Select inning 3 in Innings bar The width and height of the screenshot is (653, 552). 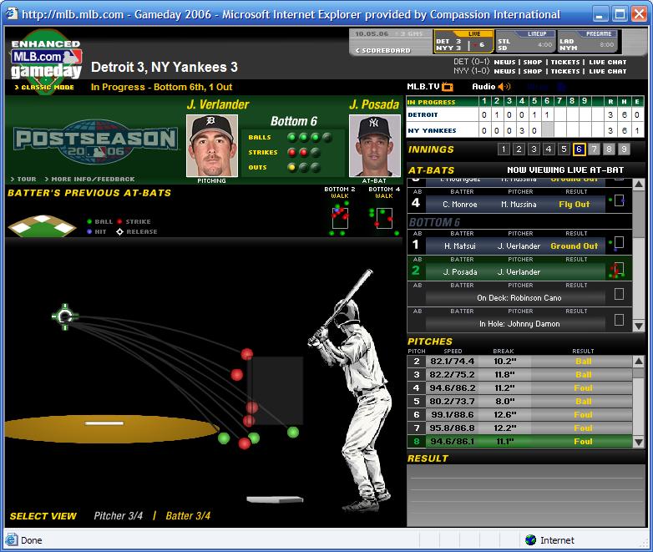[x=534, y=149]
